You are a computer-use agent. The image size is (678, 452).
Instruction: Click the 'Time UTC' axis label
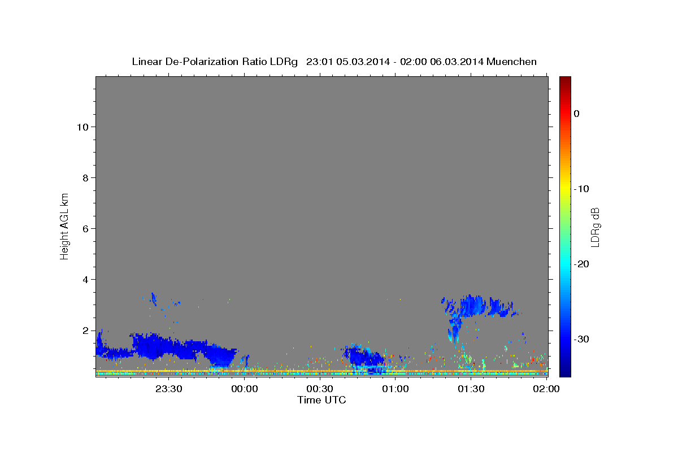(x=321, y=400)
